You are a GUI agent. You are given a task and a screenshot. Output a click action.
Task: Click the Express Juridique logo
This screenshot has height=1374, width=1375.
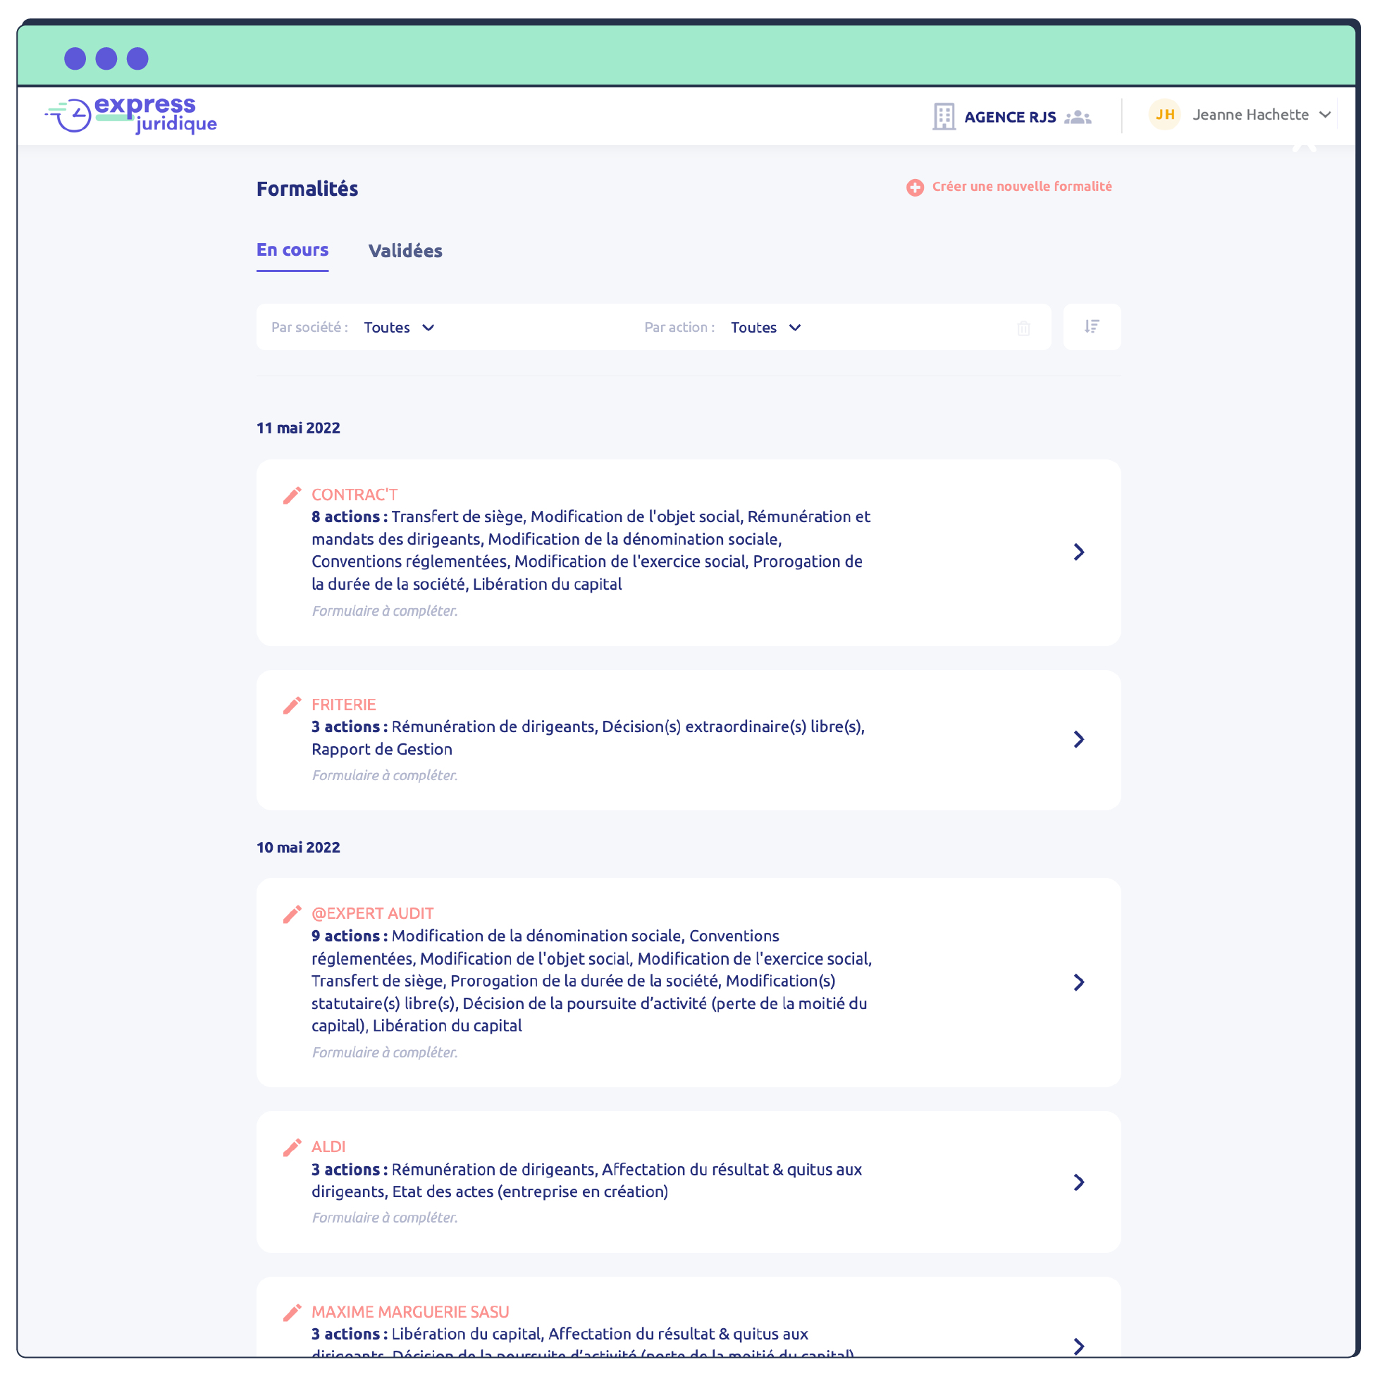(x=131, y=115)
